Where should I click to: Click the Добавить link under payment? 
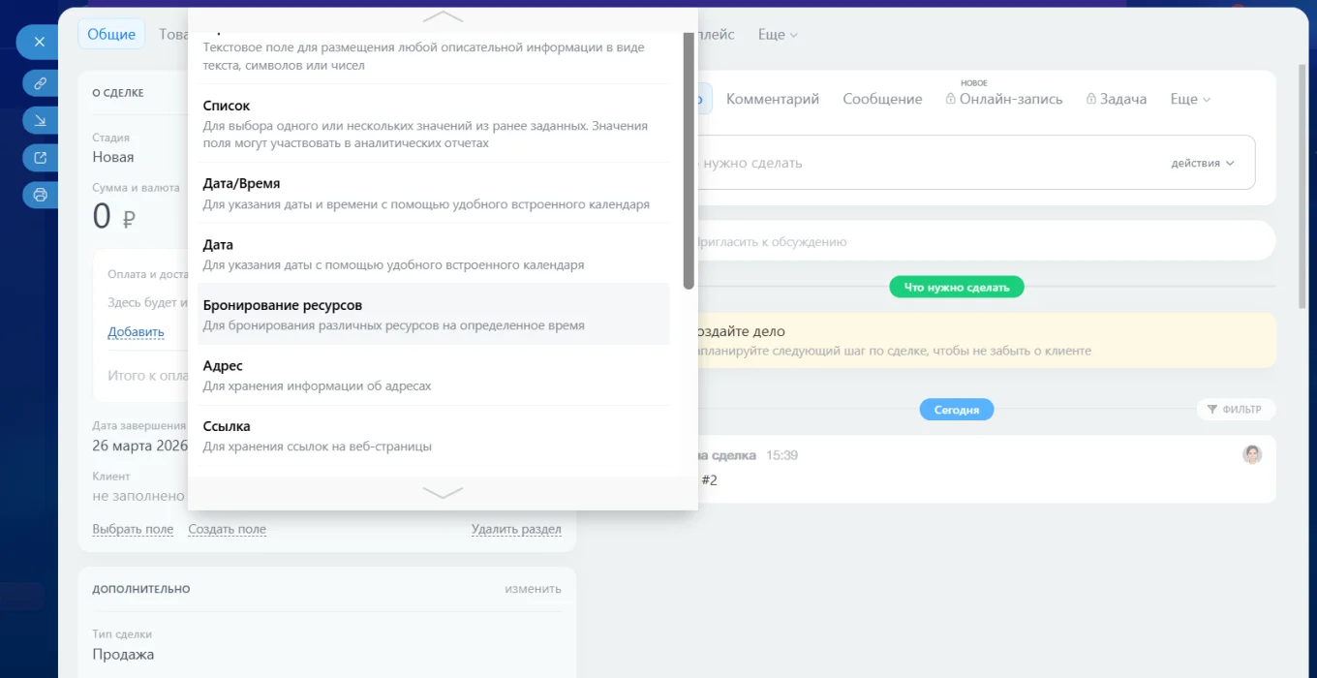pyautogui.click(x=136, y=332)
